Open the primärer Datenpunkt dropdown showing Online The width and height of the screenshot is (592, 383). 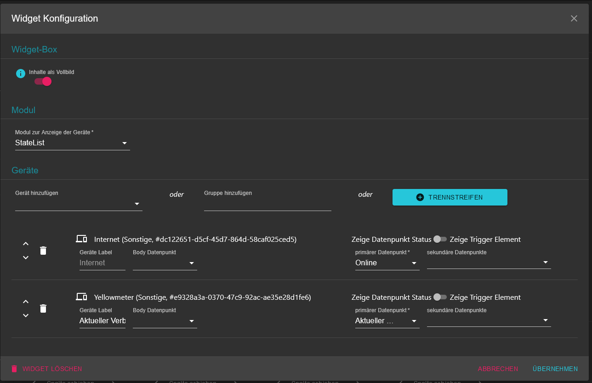pos(387,263)
